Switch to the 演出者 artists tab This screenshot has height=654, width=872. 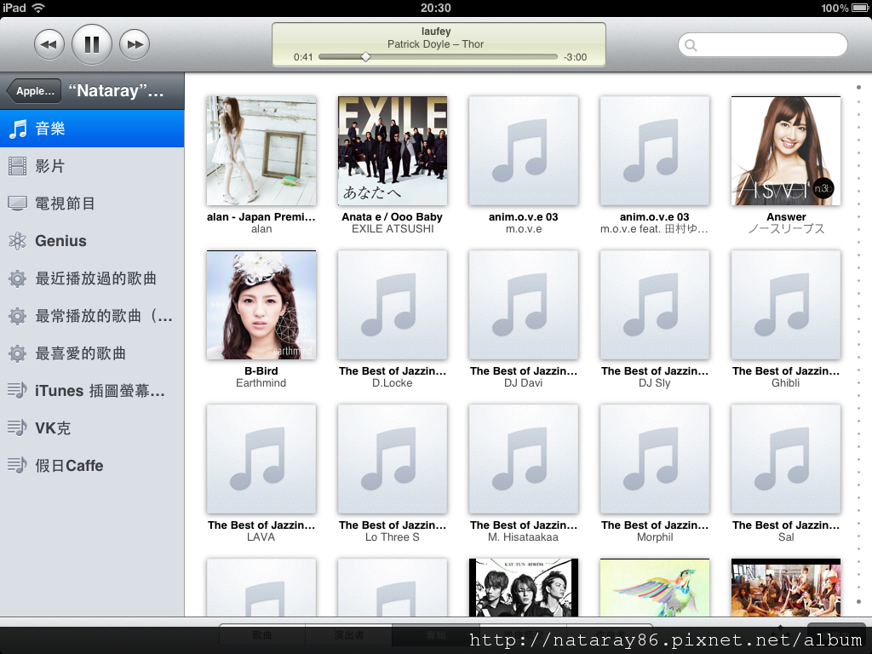coord(348,635)
